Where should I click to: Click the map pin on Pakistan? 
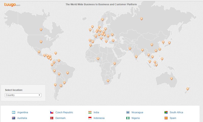pyautogui.click(x=130, y=49)
